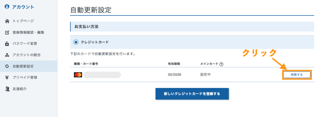Viewport: 330px width, 117px height.
Task: Click the refresh icon for 自動更新設定
Action: click(x=7, y=66)
